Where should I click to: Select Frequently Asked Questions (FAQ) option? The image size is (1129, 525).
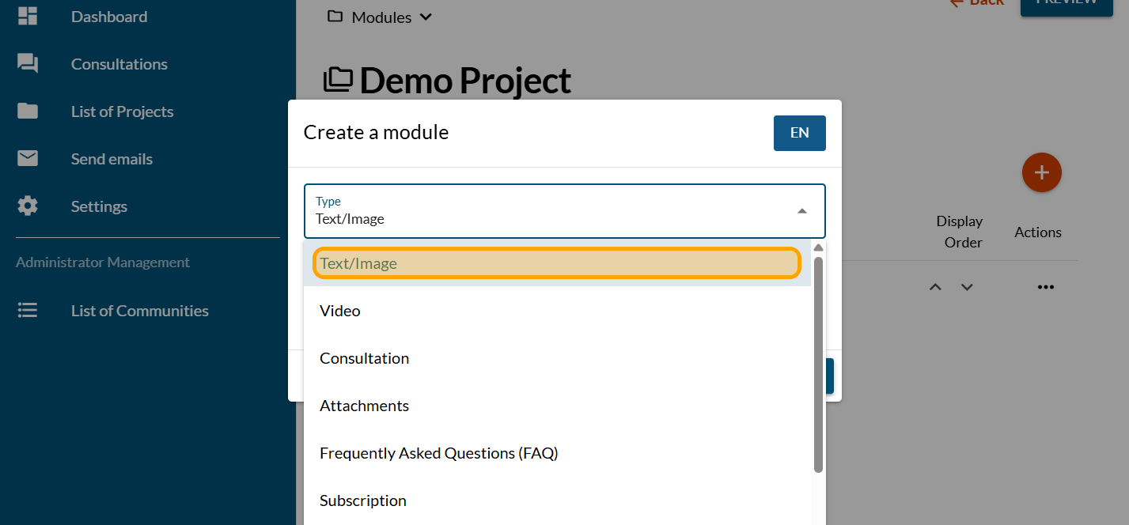click(438, 453)
